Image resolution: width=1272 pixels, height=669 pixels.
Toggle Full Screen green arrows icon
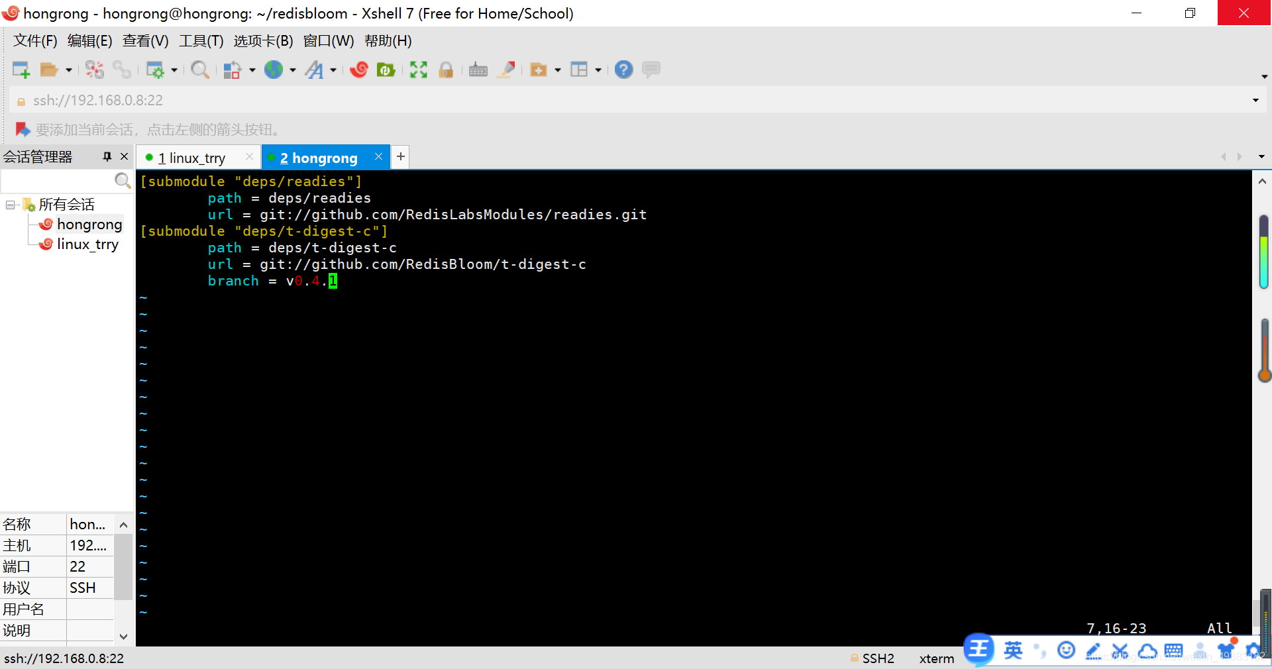tap(418, 70)
